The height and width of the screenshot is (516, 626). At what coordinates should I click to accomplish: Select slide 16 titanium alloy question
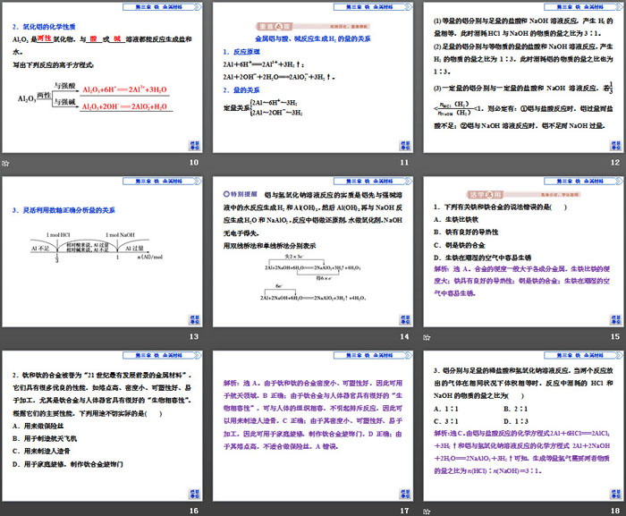103,425
